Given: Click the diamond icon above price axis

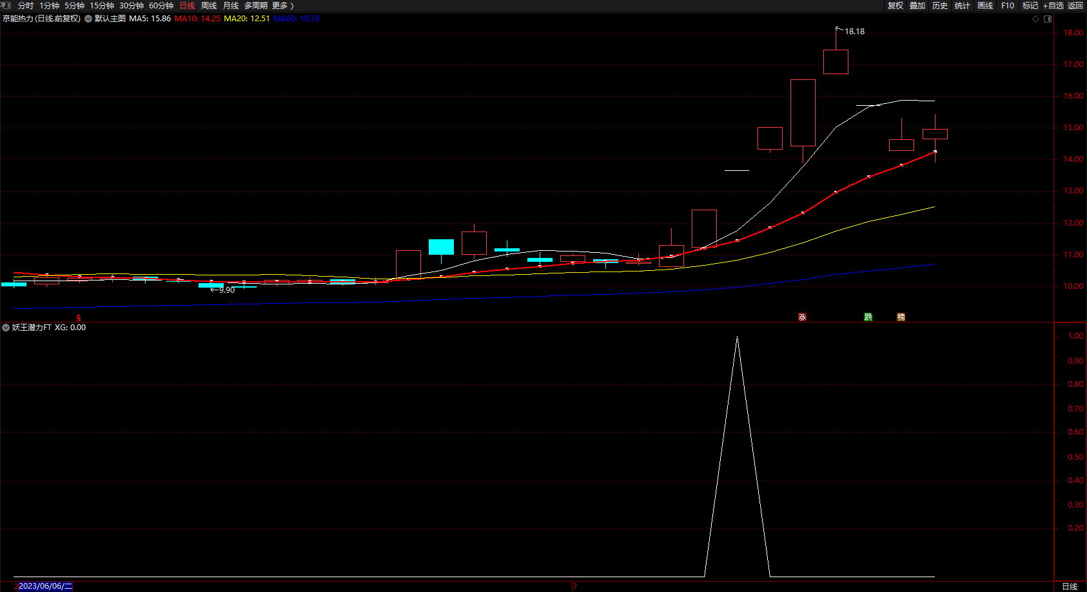Looking at the screenshot, I should pos(1036,19).
